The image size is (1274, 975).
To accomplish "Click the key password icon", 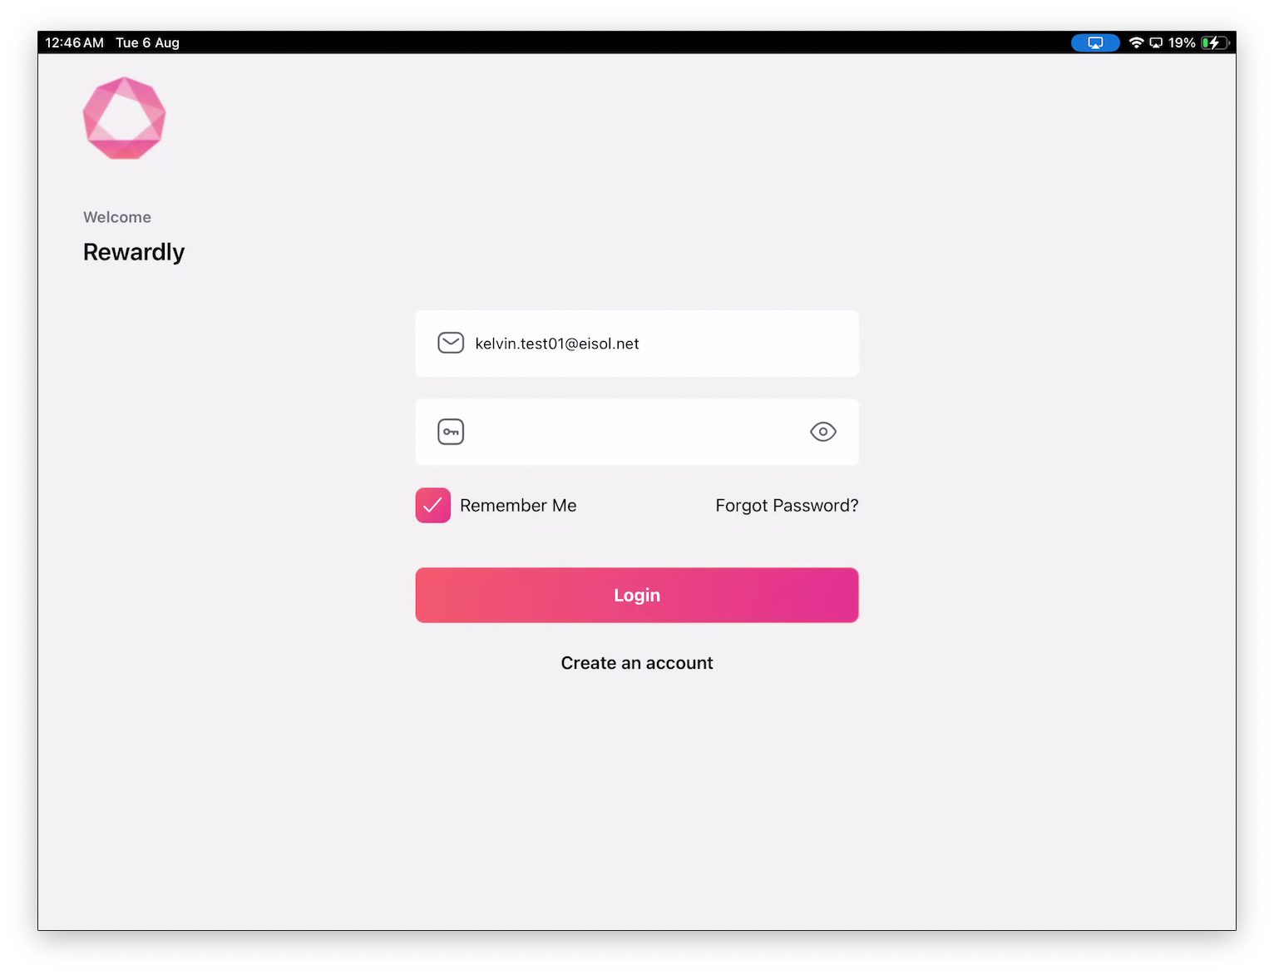I will (451, 432).
